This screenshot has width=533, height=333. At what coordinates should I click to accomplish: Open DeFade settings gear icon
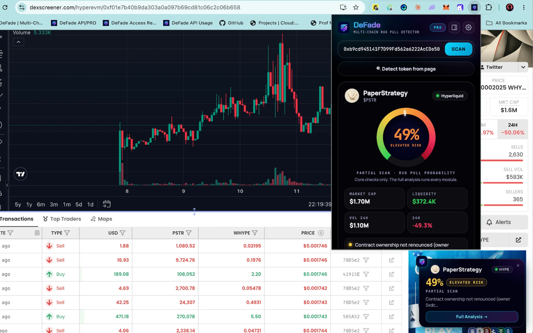468,27
